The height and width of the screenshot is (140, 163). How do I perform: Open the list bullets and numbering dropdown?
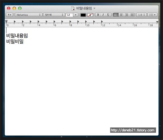(152, 15)
